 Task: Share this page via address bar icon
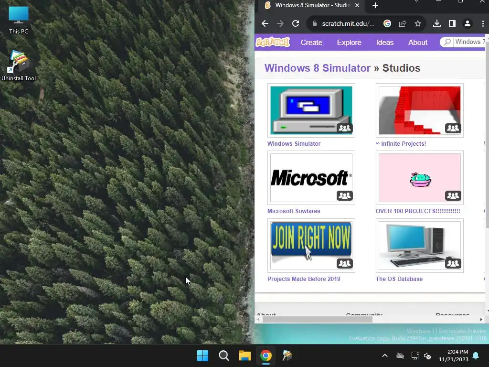(402, 23)
